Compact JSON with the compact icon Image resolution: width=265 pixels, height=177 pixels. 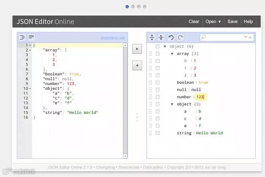[x=31, y=37]
